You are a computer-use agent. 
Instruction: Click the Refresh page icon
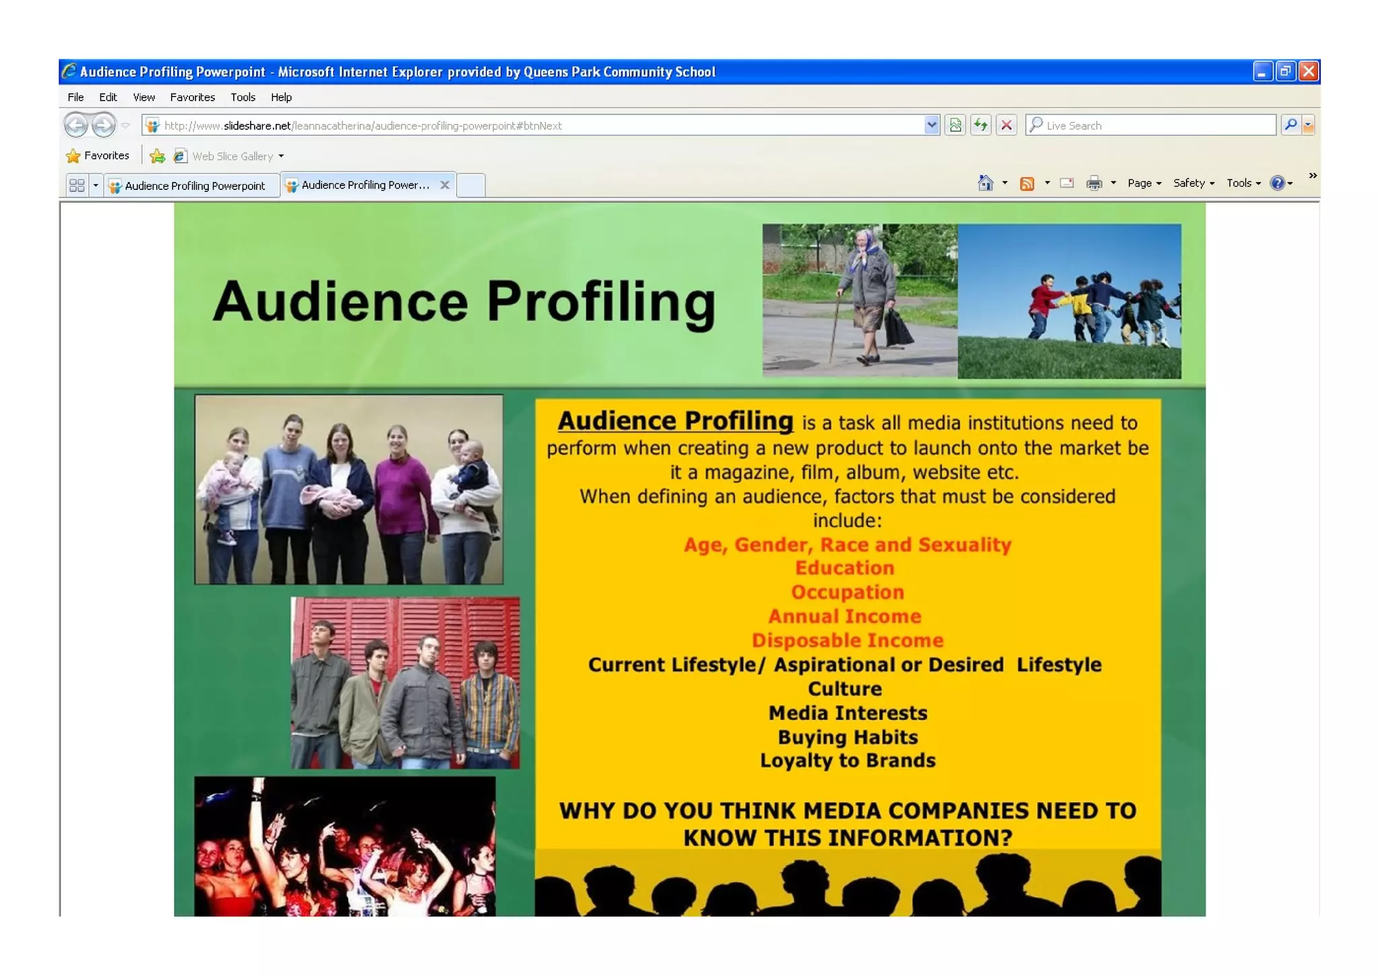pyautogui.click(x=980, y=125)
